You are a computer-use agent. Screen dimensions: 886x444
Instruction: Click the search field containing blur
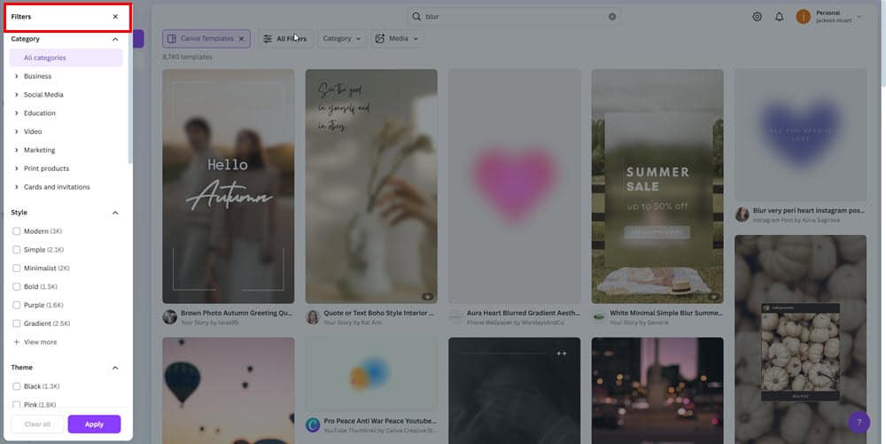(514, 16)
